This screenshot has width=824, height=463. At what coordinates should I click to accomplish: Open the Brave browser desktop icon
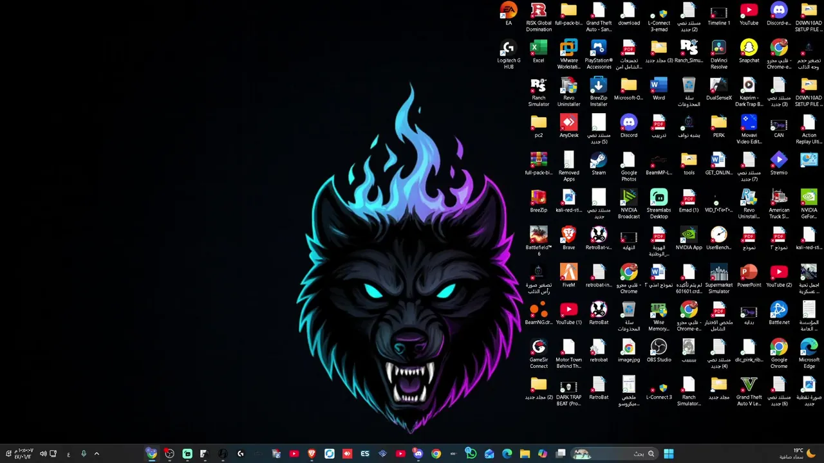[568, 239]
